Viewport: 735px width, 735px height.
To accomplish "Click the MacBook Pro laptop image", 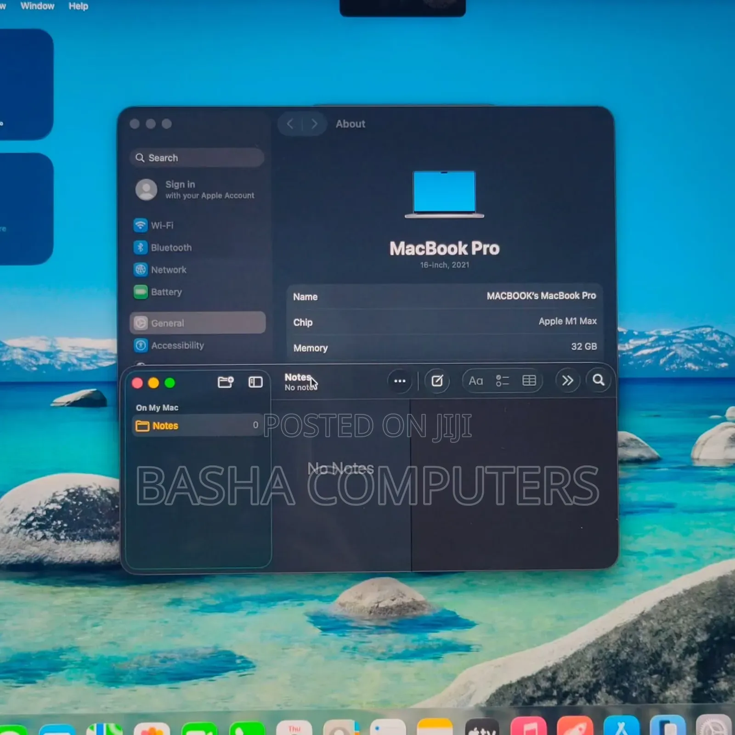I will pos(444,194).
